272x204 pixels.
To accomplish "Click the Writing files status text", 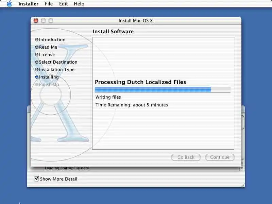I will (x=108, y=97).
